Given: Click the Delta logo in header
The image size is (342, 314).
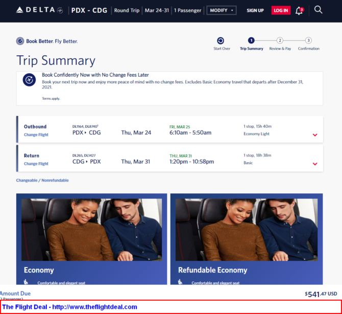Looking at the screenshot, I should pyautogui.click(x=40, y=10).
